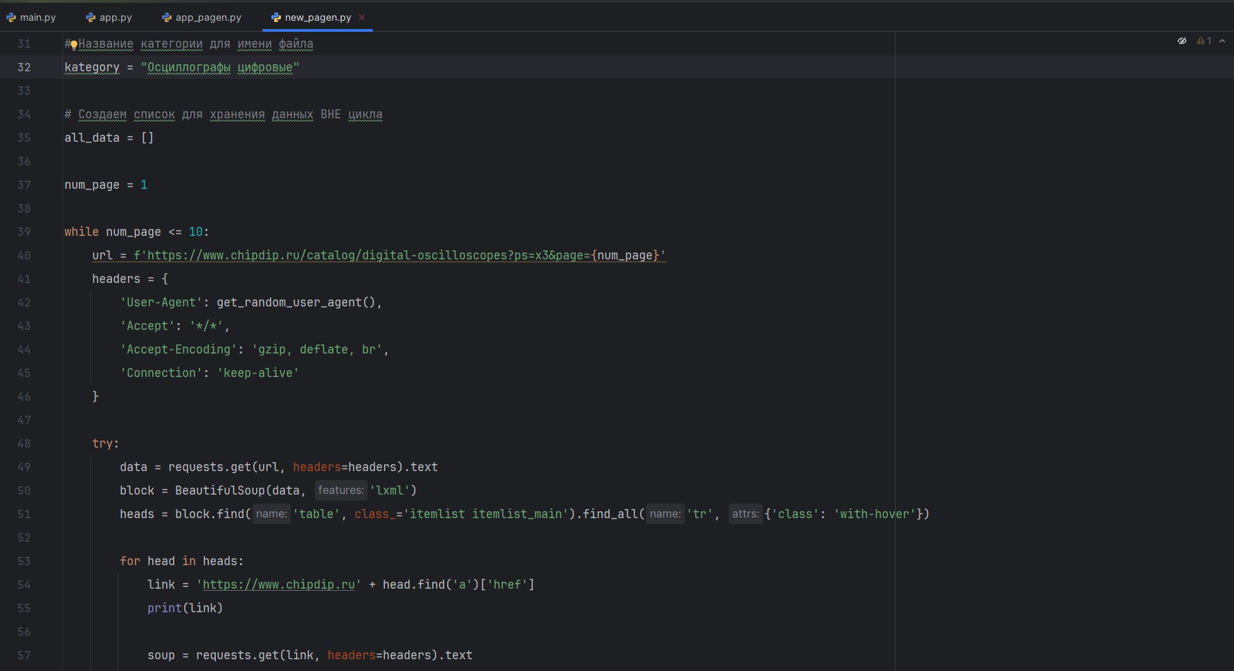Click the "attrs:" inlay hint
The image size is (1234, 671).
pyautogui.click(x=745, y=514)
